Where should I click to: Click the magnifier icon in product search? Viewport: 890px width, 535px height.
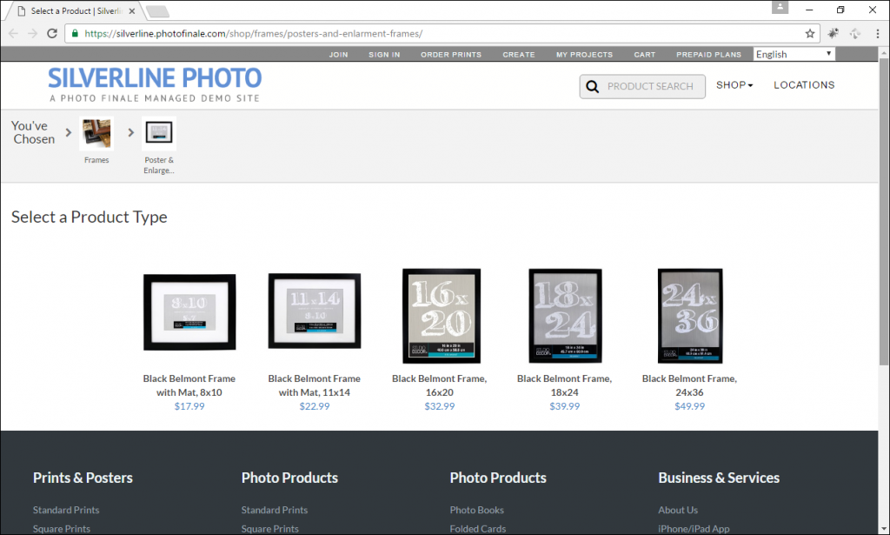(592, 86)
